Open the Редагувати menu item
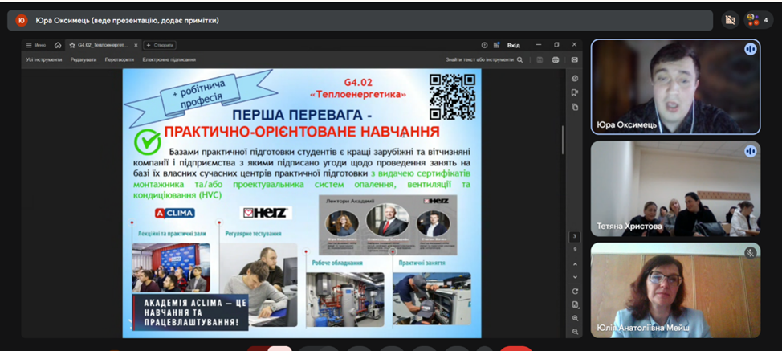 pos(83,59)
